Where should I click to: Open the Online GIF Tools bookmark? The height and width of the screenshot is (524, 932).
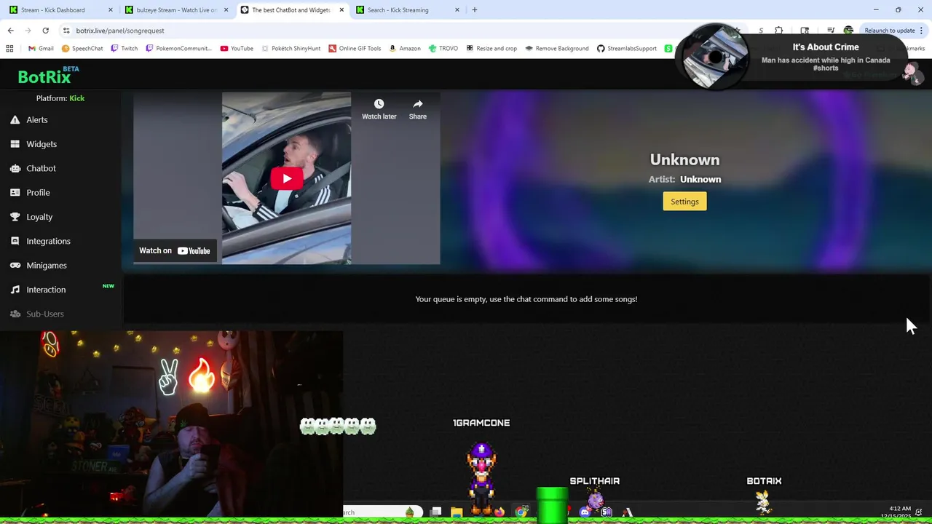pos(355,49)
